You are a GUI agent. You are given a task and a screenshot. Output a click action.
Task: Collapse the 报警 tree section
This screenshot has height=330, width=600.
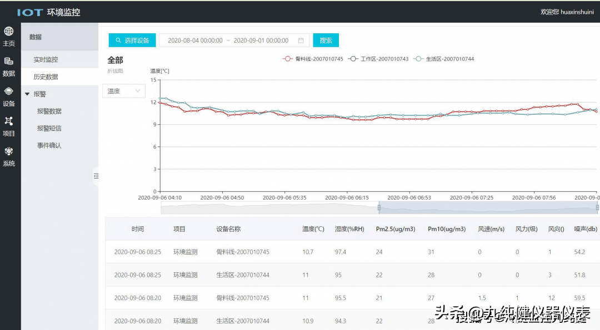(27, 94)
